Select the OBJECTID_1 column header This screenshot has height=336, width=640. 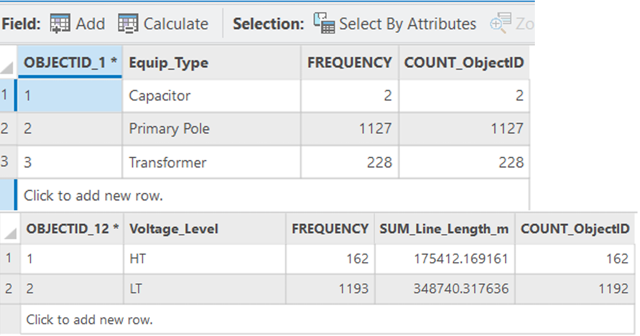tap(70, 62)
